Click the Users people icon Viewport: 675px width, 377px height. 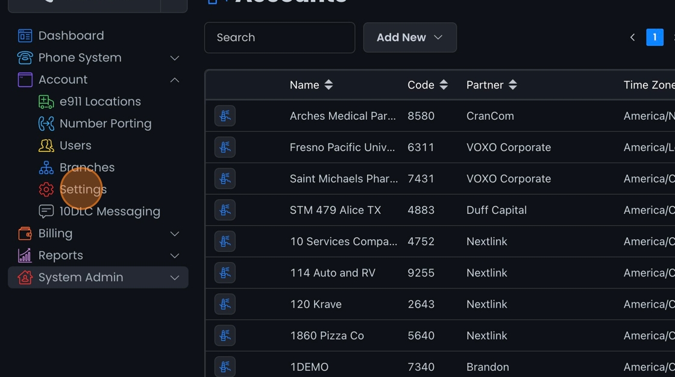46,146
